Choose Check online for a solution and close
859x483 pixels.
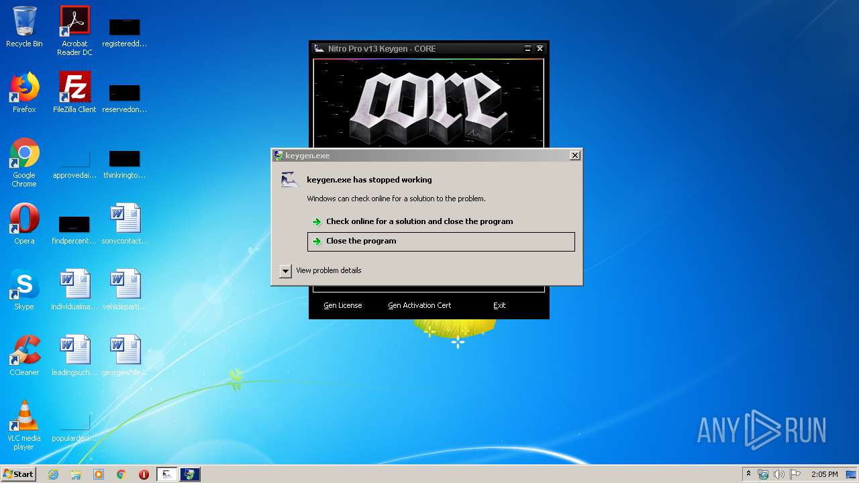tap(441, 221)
